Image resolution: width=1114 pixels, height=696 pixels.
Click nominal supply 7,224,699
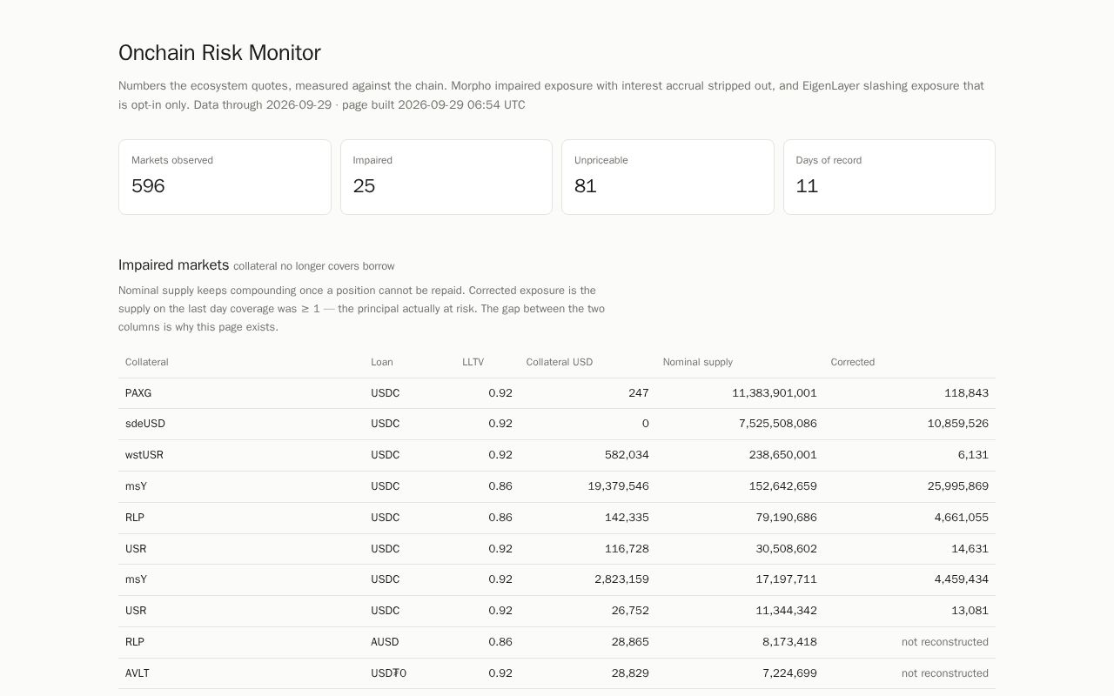(790, 673)
